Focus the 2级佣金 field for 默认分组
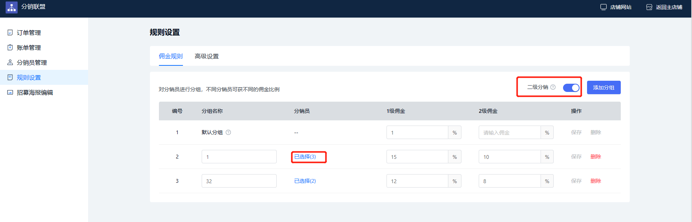 pyautogui.click(x=509, y=132)
